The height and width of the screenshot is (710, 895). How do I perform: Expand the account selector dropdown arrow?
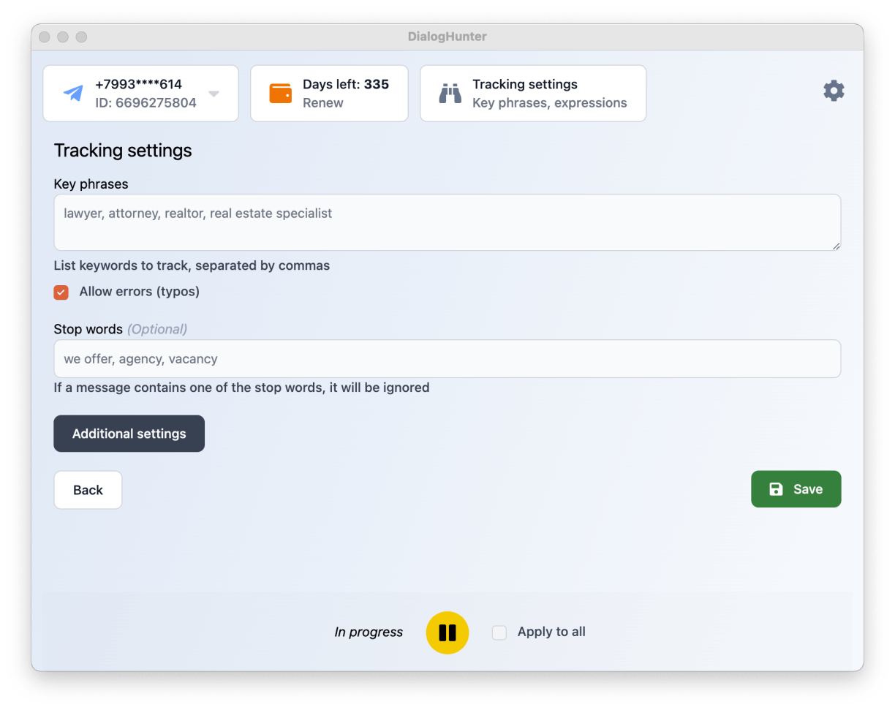[214, 94]
